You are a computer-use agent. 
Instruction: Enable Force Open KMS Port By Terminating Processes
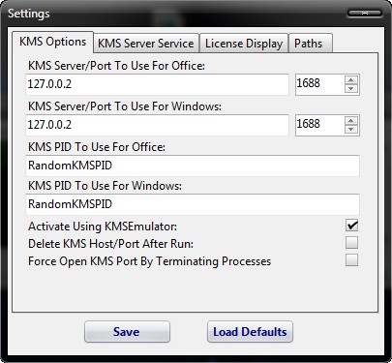pos(351,259)
